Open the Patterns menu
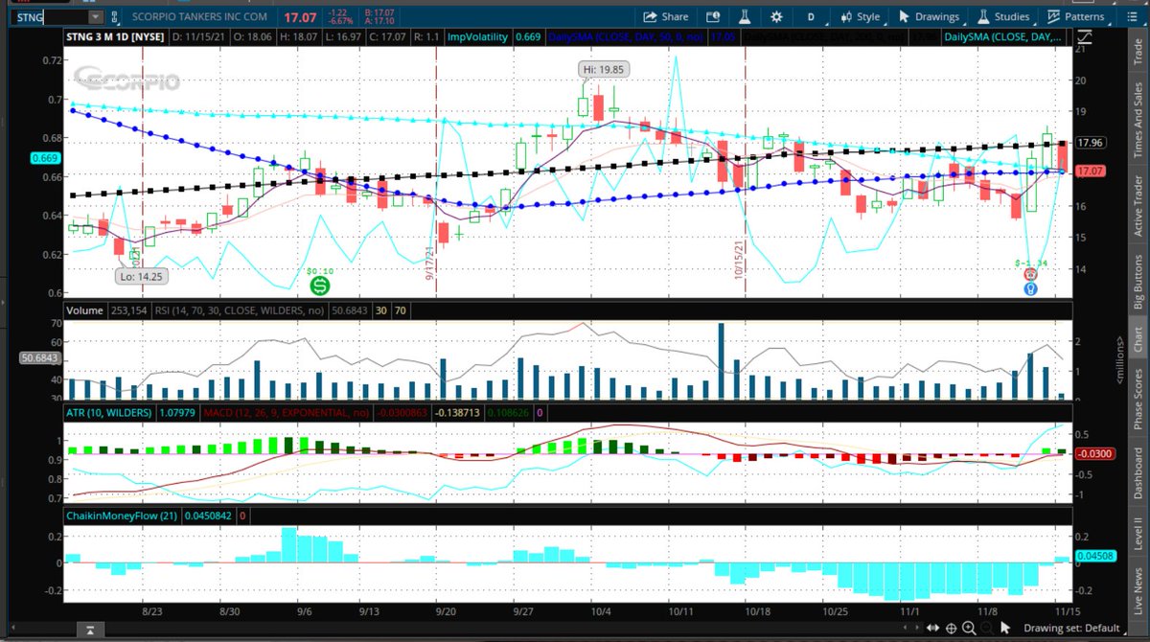The height and width of the screenshot is (642, 1150). coord(1075,16)
